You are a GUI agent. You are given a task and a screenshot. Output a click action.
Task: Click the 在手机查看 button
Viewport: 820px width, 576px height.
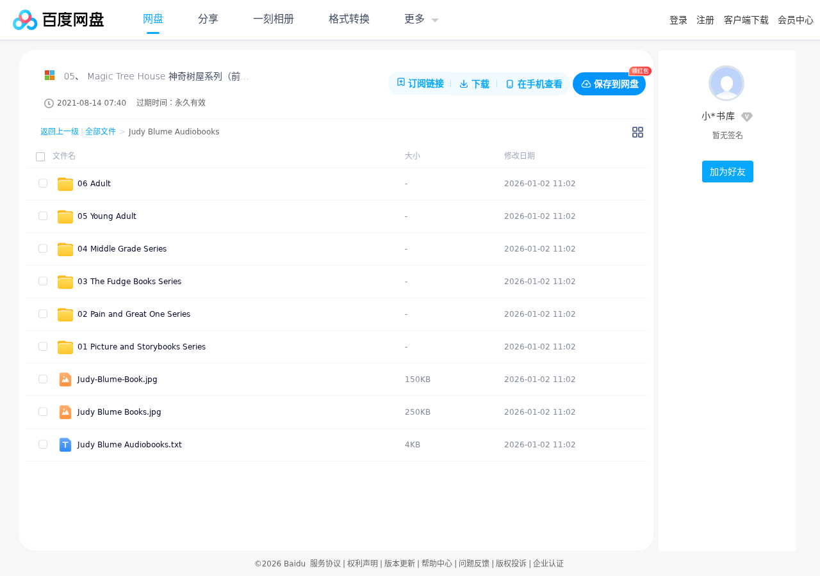tap(534, 84)
